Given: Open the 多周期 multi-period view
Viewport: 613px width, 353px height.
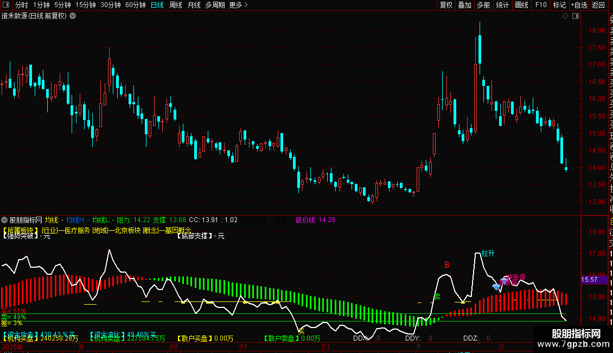Looking at the screenshot, I should pos(215,5).
